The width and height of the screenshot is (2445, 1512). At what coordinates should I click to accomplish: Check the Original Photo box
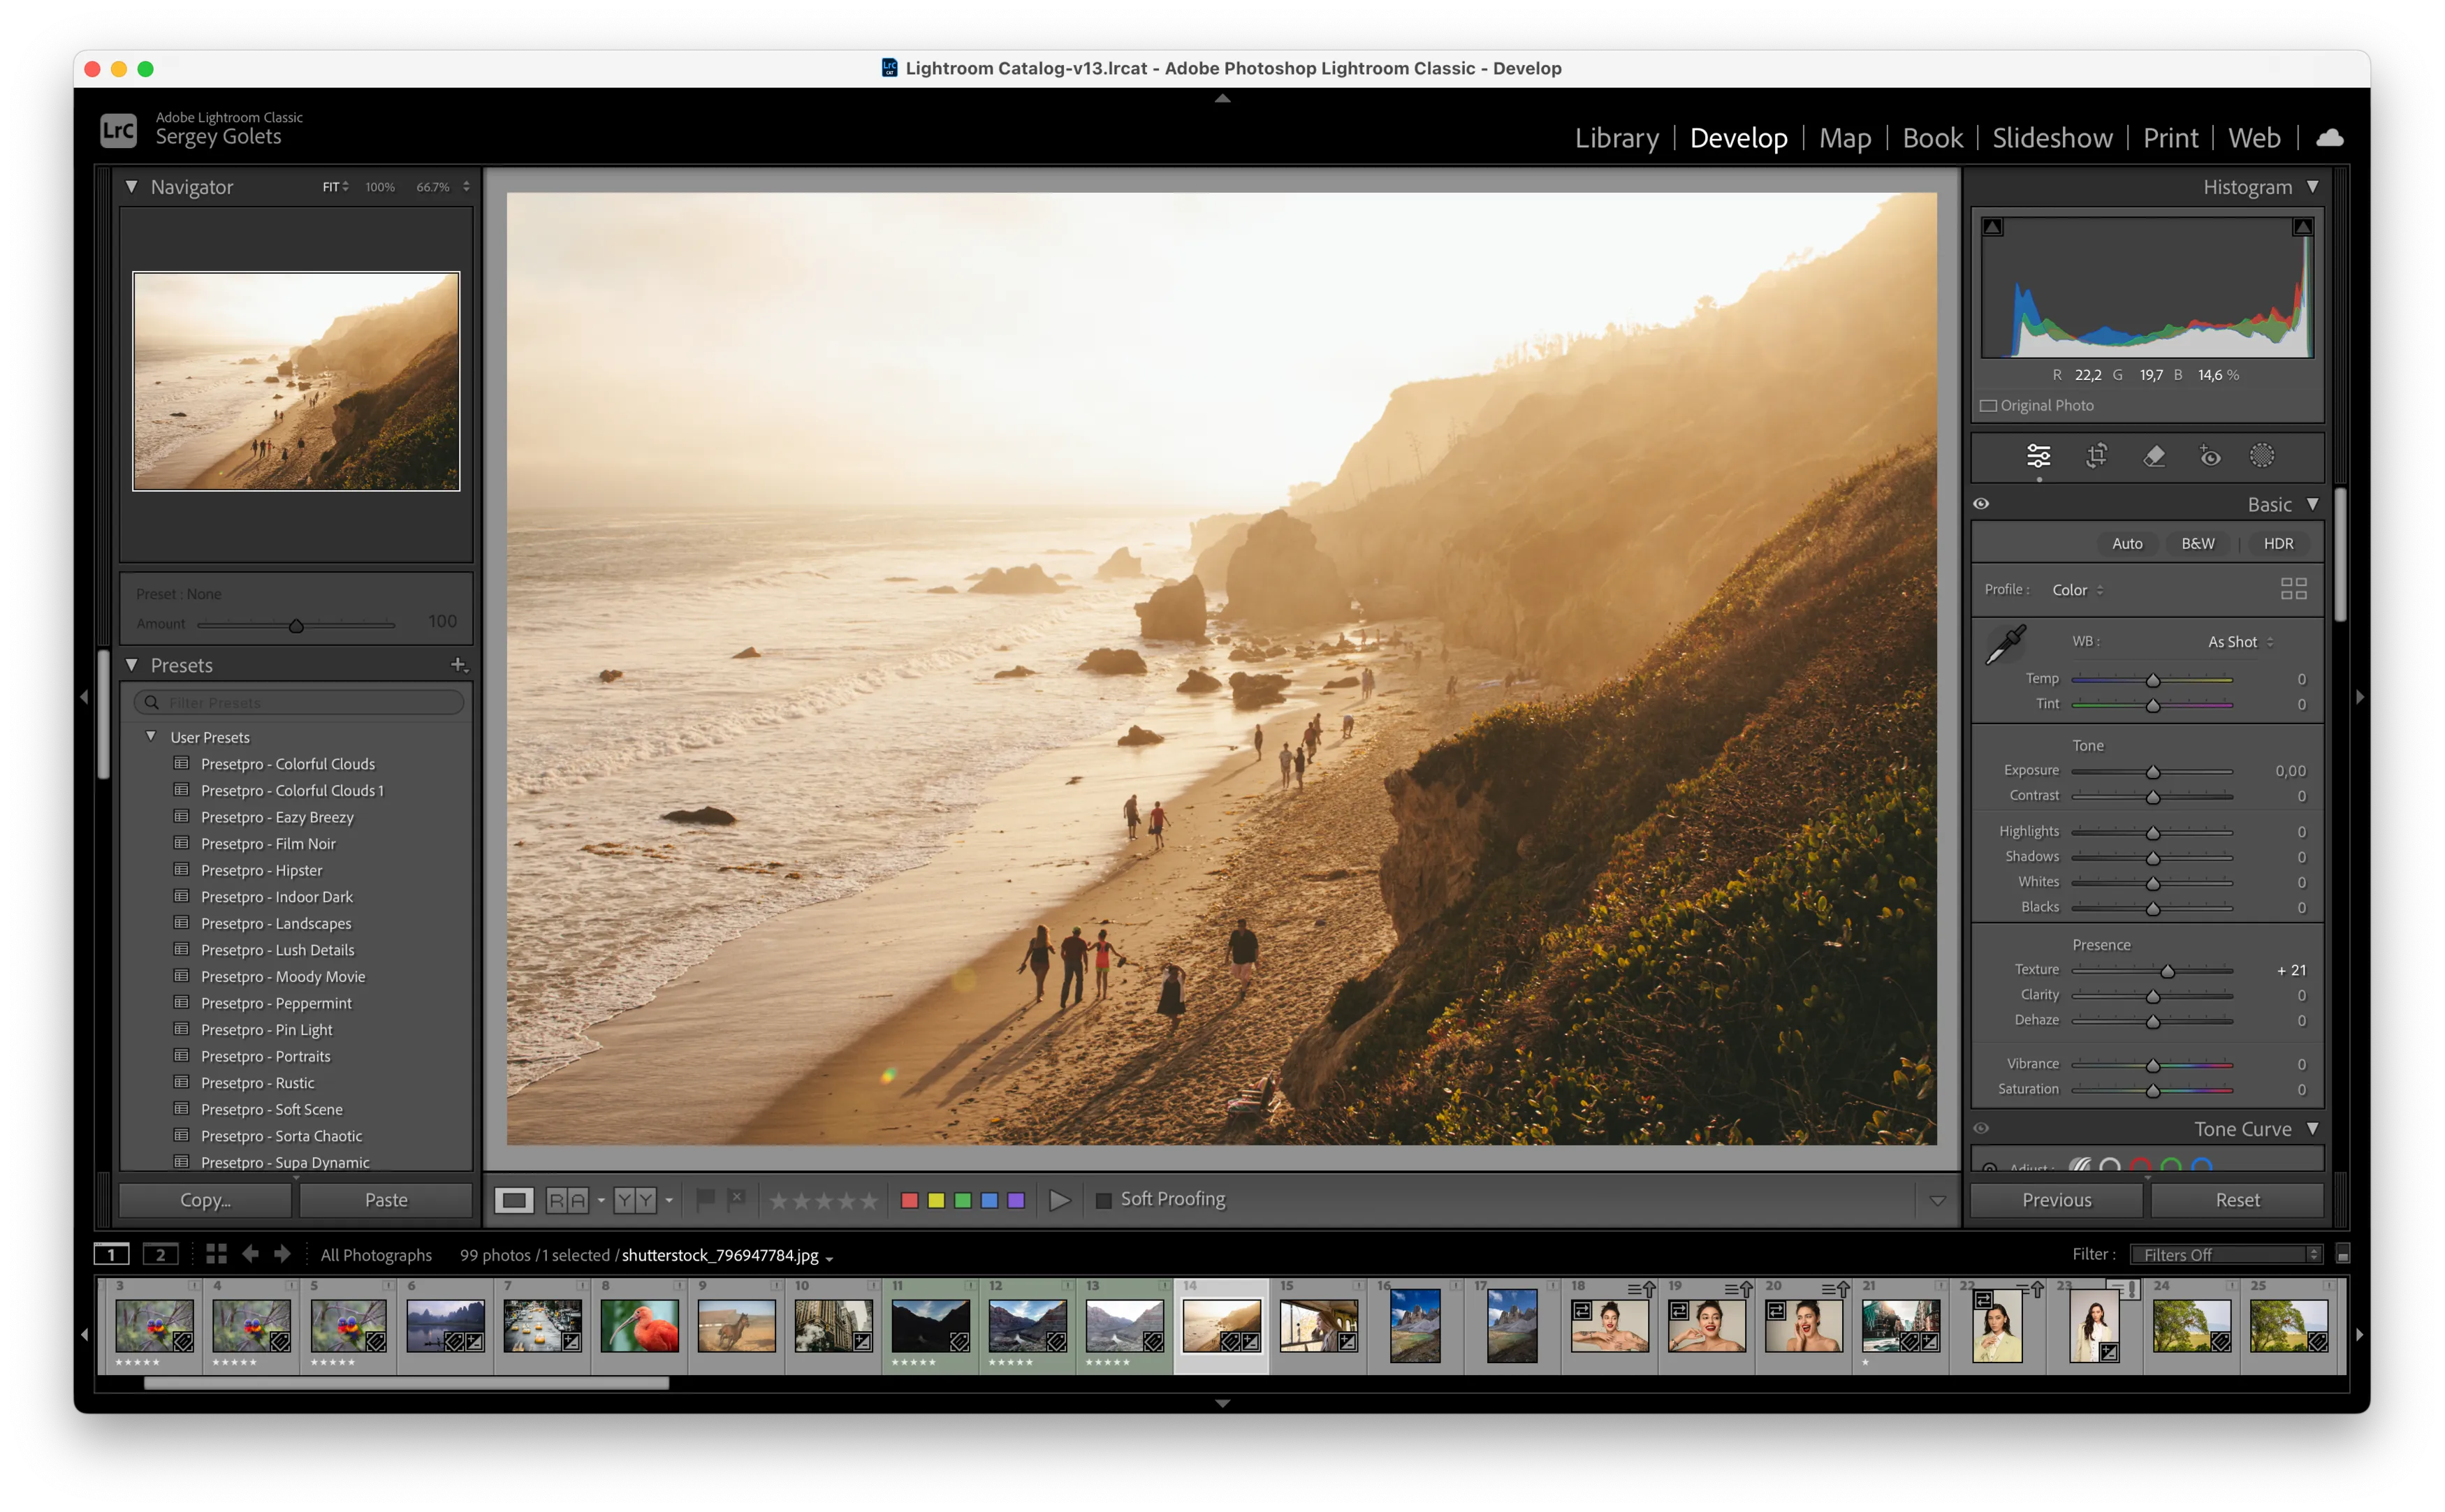[1989, 406]
